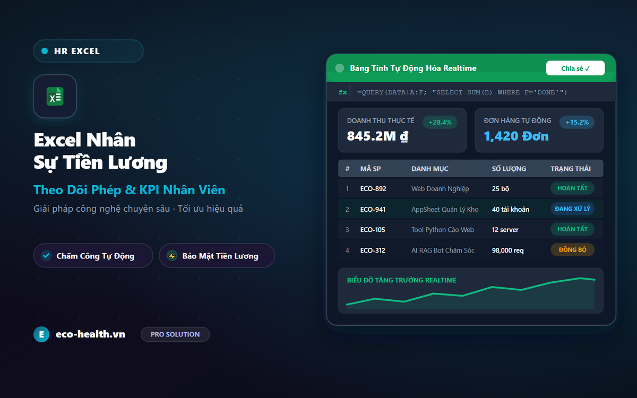This screenshot has width=637, height=398.
Task: Click the fx formula icon
Action: [343, 92]
